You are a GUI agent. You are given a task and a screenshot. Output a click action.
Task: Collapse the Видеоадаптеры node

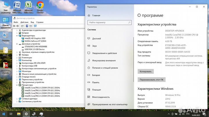[17, 36]
